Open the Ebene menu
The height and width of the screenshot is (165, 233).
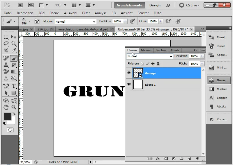[54, 13]
